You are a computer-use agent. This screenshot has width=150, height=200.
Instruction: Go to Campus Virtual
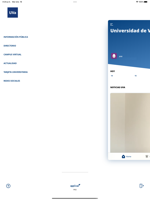(12, 54)
